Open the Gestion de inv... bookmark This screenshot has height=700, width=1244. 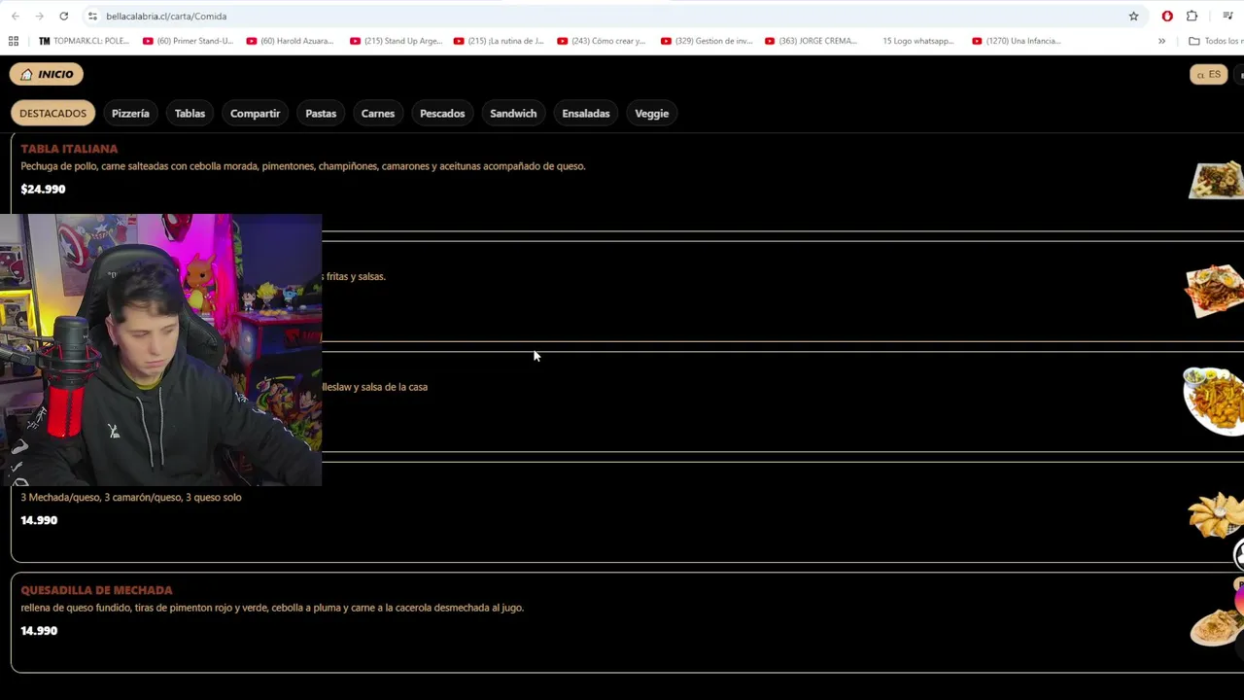point(707,41)
